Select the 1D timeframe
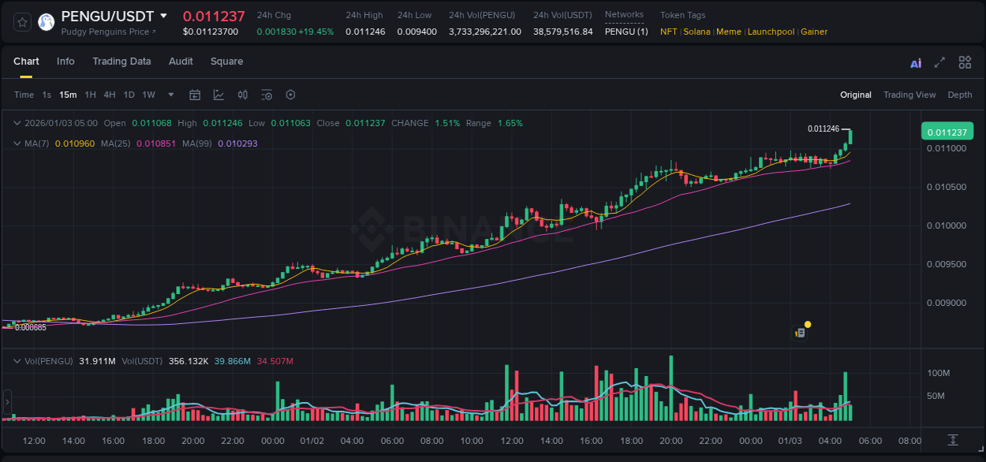 [x=128, y=95]
